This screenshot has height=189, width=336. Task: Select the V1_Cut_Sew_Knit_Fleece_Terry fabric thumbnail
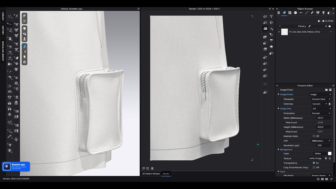[285, 32]
